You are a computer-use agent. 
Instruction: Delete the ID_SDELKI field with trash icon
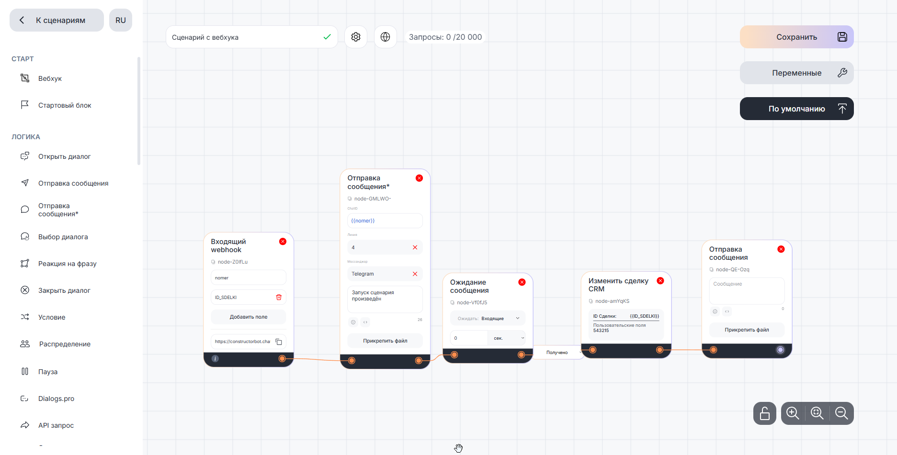tap(279, 297)
